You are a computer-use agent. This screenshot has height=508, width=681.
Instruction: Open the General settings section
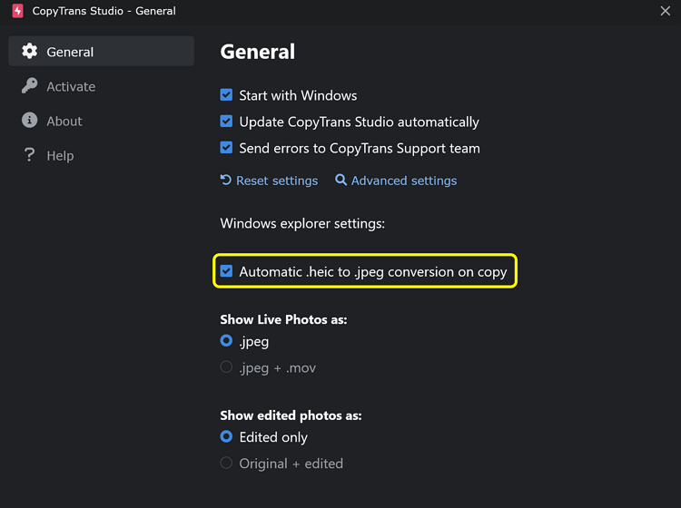[101, 51]
